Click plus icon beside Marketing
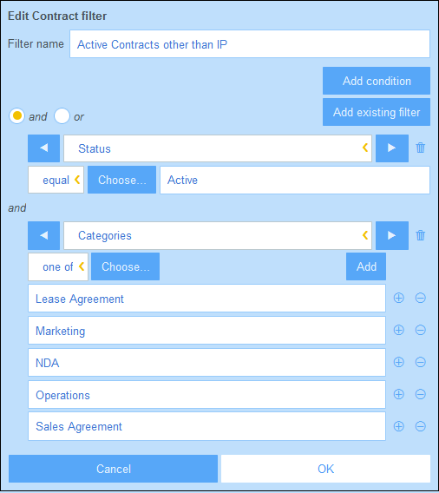 [x=399, y=330]
